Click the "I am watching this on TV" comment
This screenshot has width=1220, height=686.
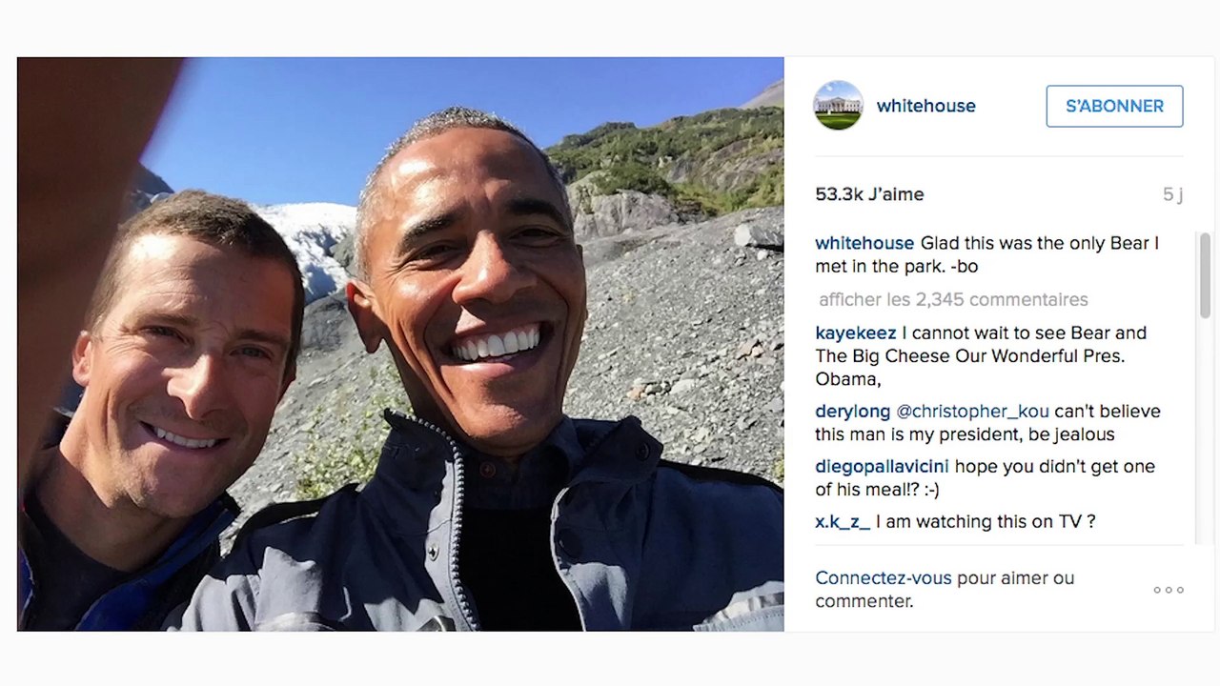click(x=986, y=521)
